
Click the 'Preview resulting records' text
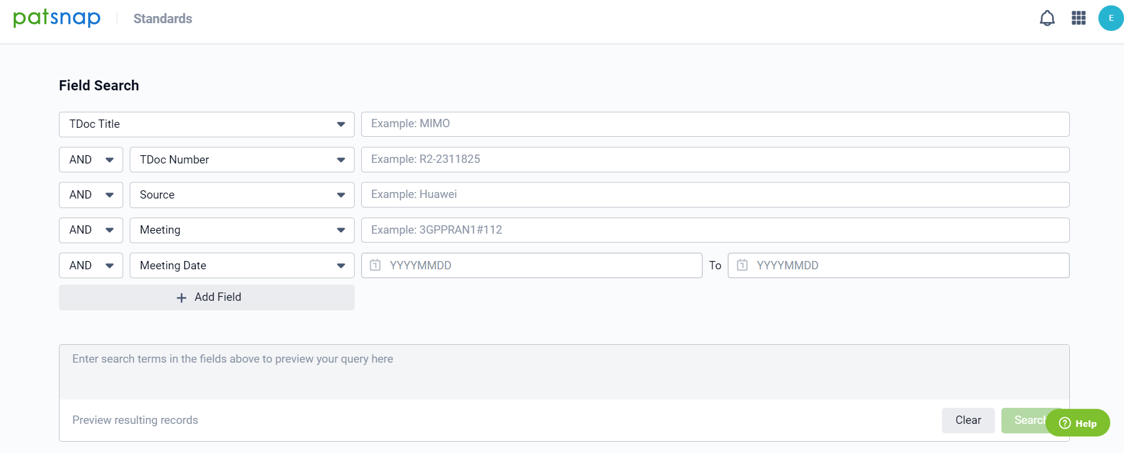pyautogui.click(x=135, y=420)
